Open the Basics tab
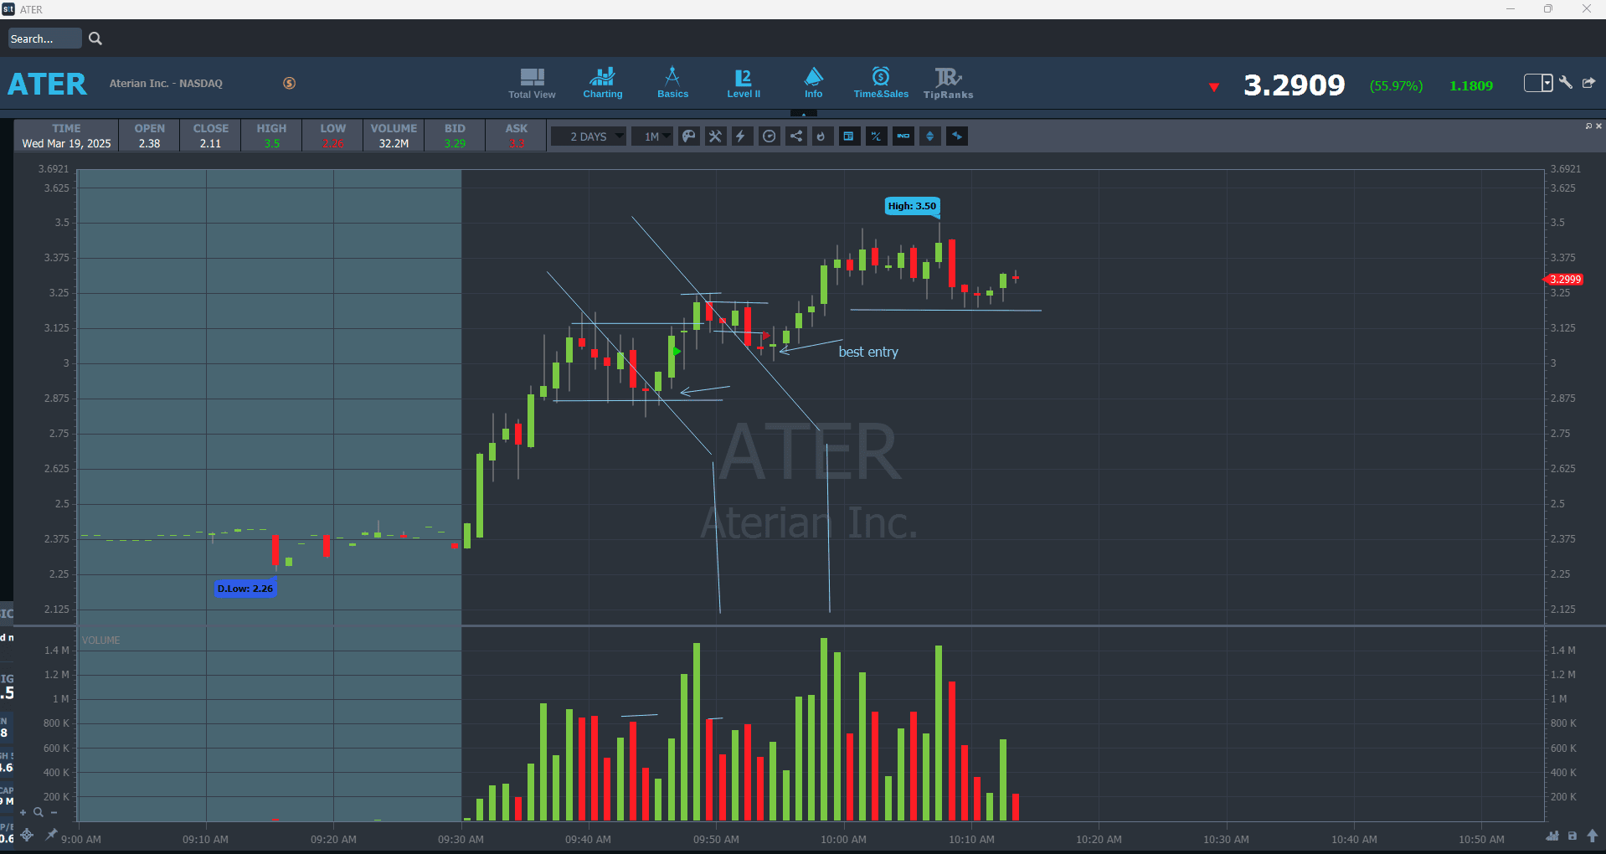Viewport: 1606px width, 854px height. point(672,84)
